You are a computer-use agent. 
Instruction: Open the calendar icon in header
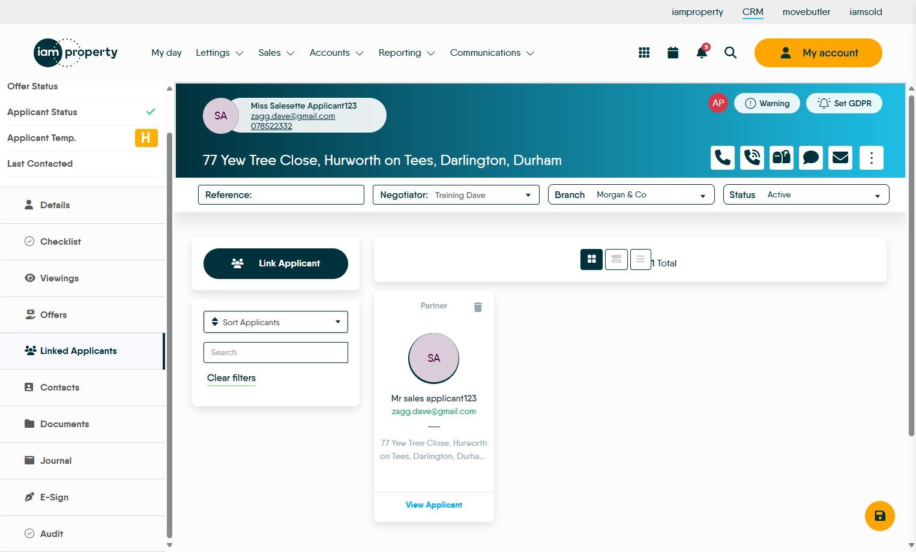(673, 53)
